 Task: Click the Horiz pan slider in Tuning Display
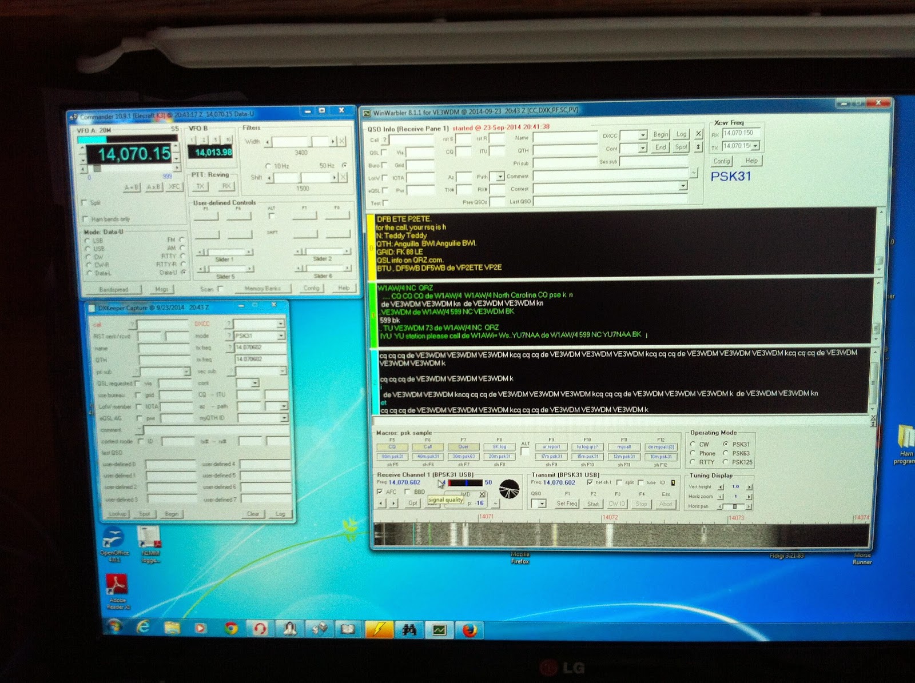pyautogui.click(x=734, y=506)
